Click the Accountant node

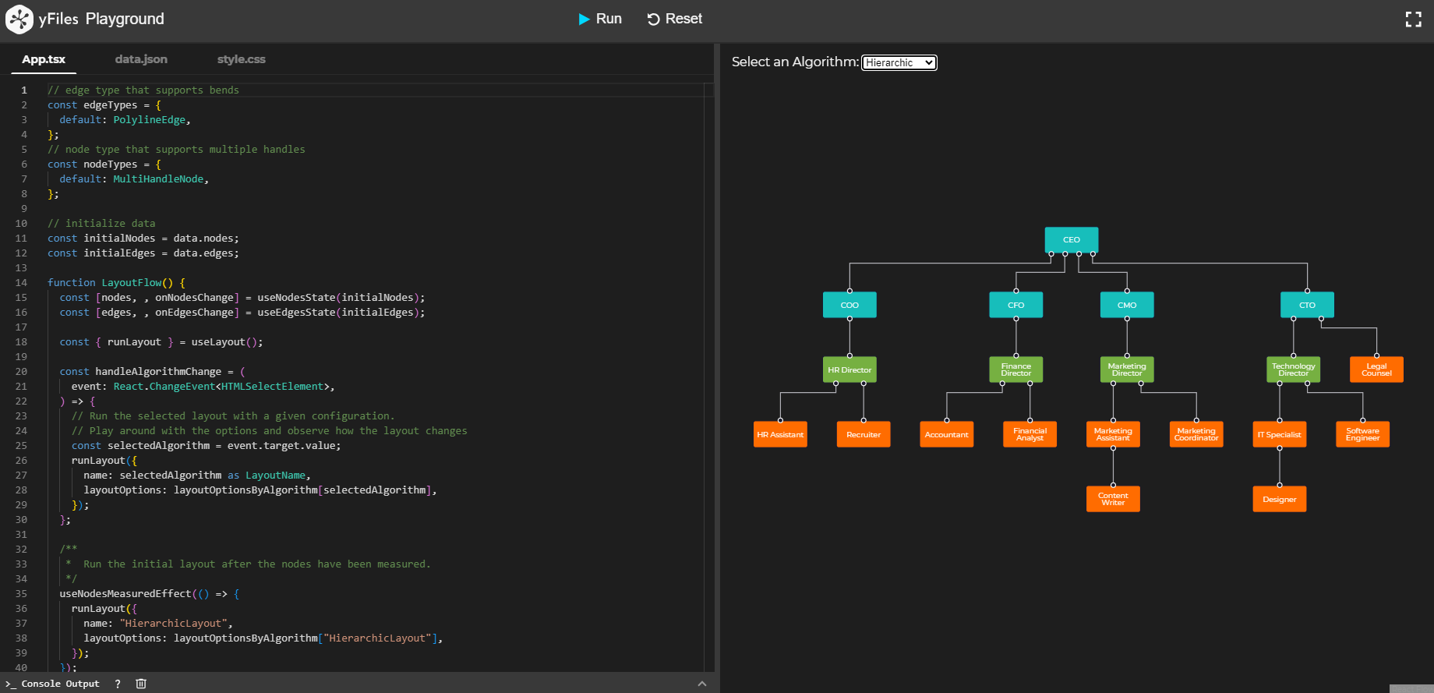tap(947, 434)
